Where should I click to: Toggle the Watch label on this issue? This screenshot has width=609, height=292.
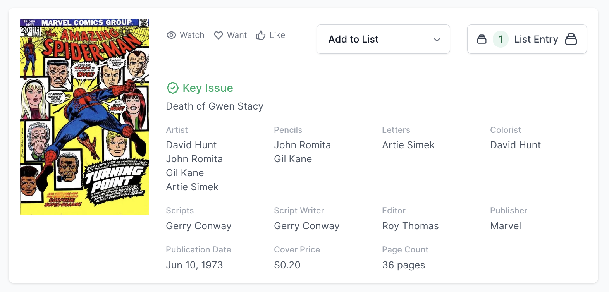point(192,35)
